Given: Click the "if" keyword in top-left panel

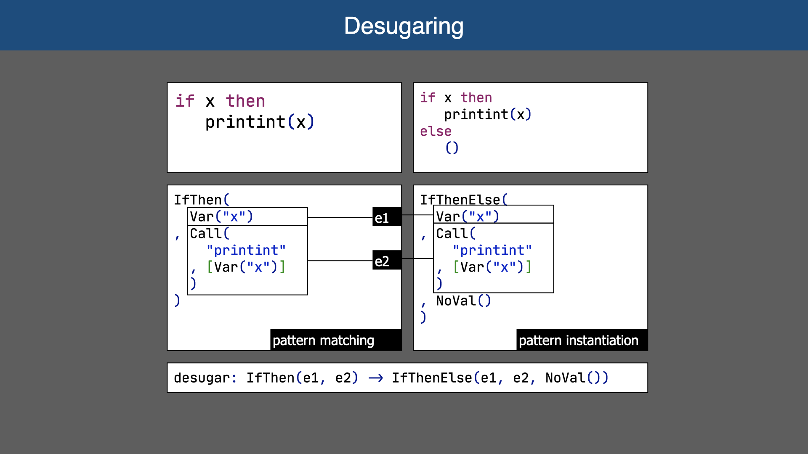Looking at the screenshot, I should coord(185,101).
